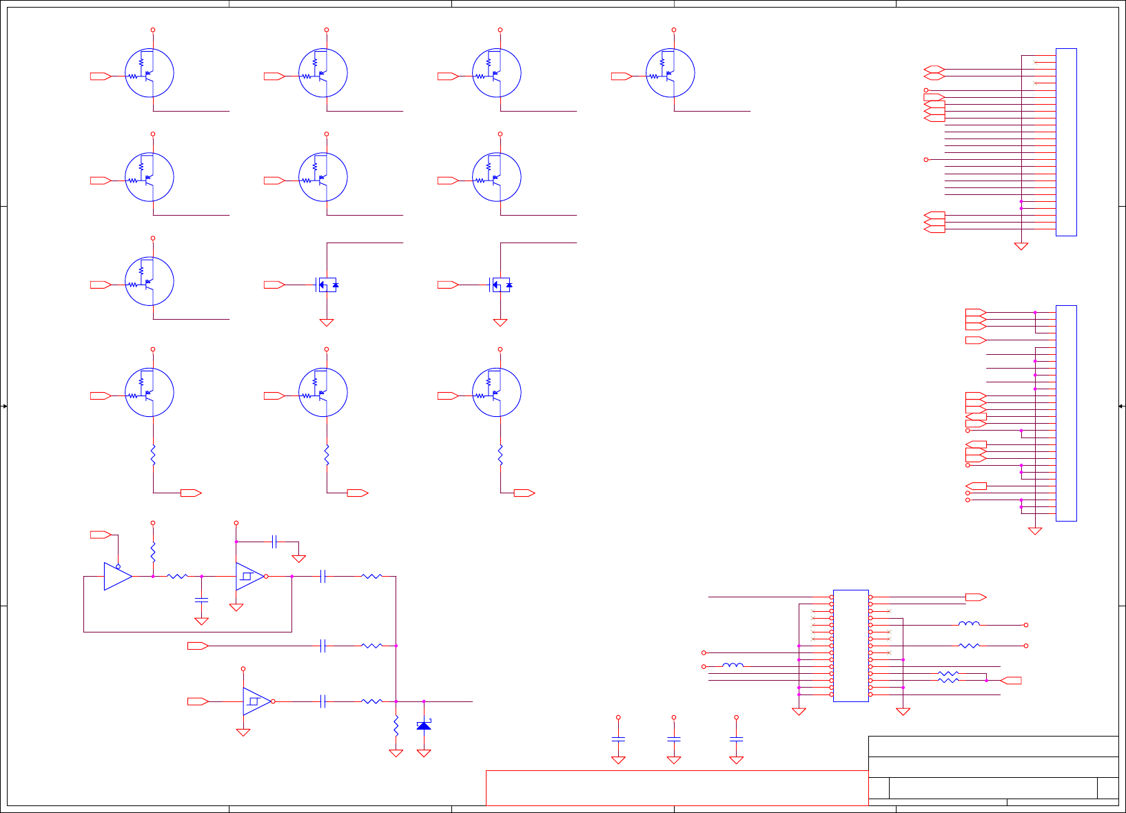Pick the leftmost transistor in the fourth row
This screenshot has width=1126, height=813.
click(x=150, y=392)
